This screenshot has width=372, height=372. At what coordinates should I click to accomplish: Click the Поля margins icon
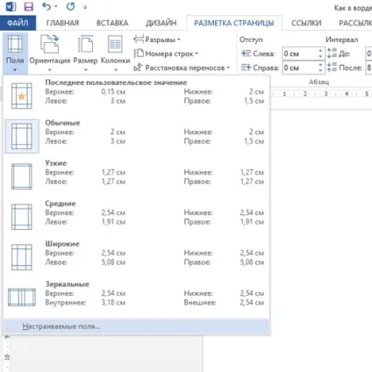[15, 44]
